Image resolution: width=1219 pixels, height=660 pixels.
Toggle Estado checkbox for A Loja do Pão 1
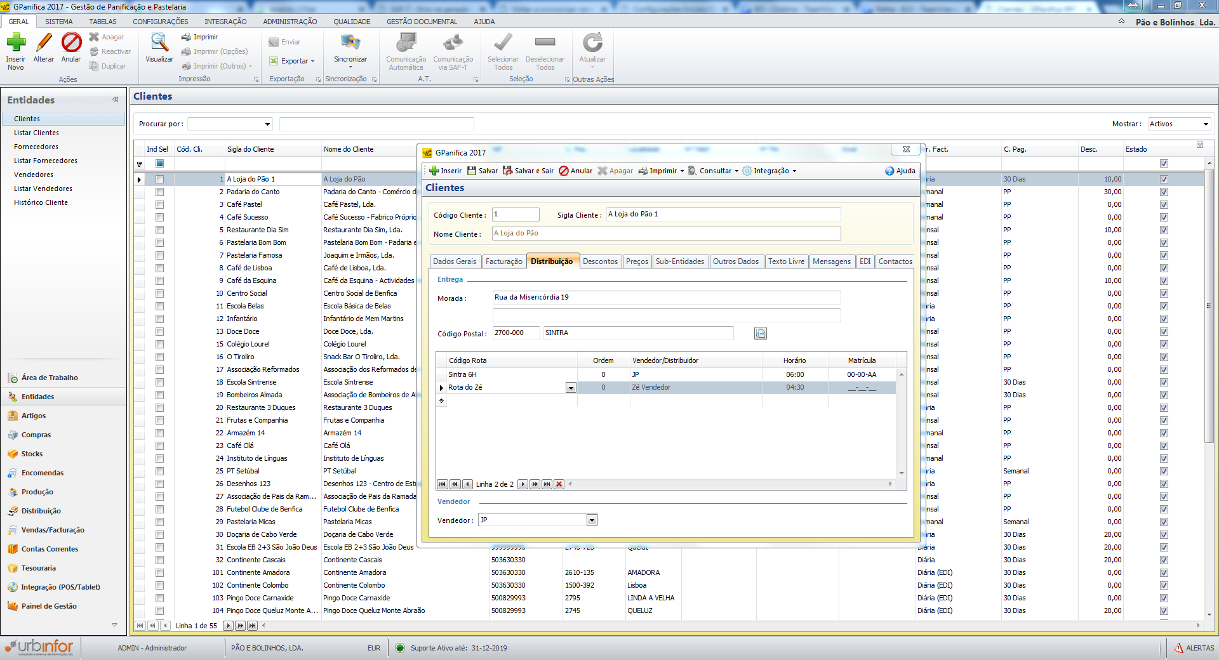(x=1164, y=179)
